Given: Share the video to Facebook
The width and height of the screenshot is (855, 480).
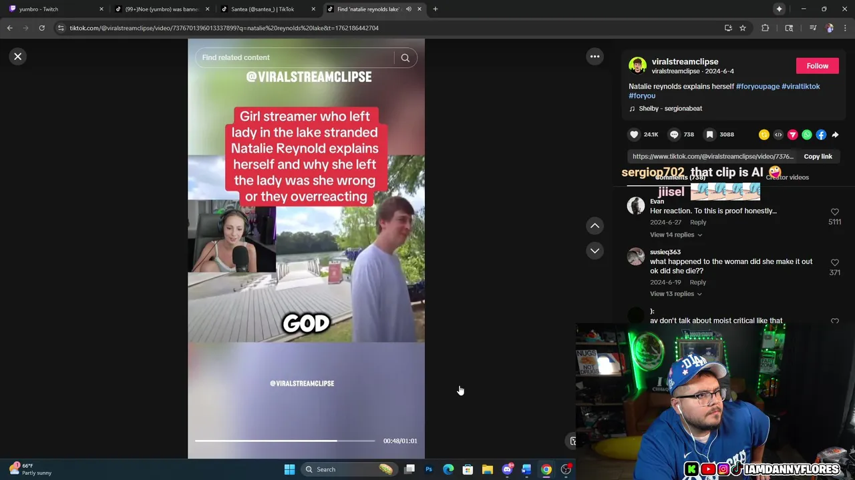Looking at the screenshot, I should [x=821, y=135].
